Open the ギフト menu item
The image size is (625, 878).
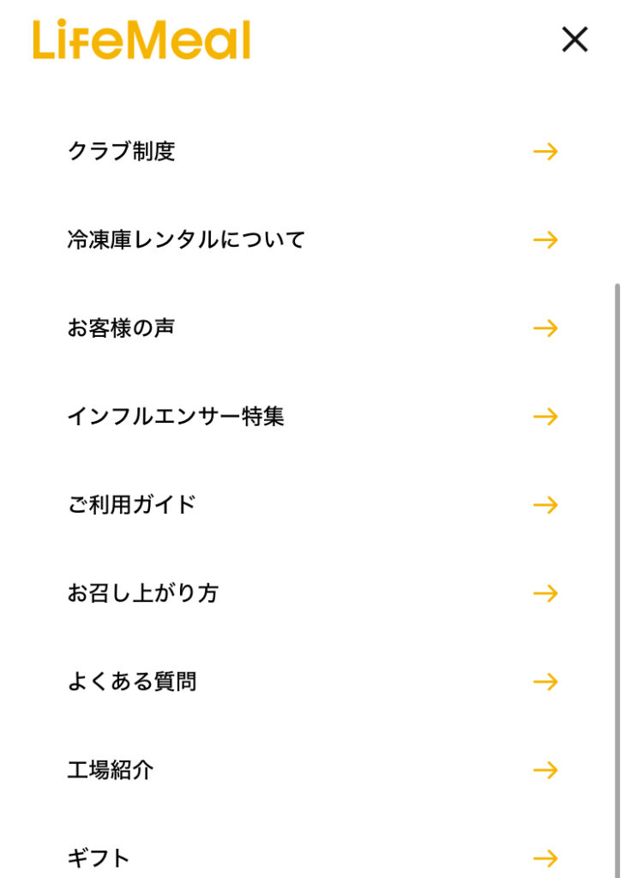coord(99,857)
